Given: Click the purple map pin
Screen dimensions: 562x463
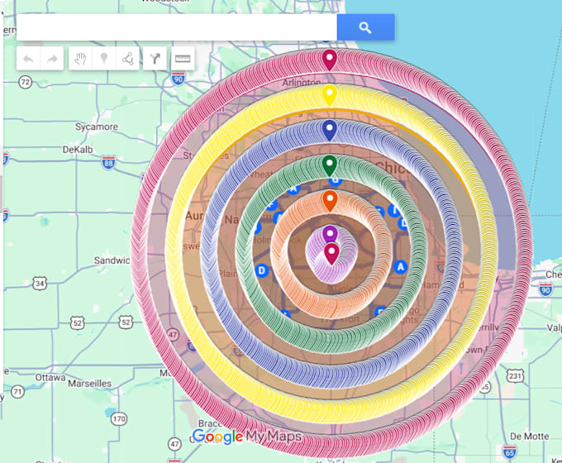Looking at the screenshot, I should [x=330, y=235].
